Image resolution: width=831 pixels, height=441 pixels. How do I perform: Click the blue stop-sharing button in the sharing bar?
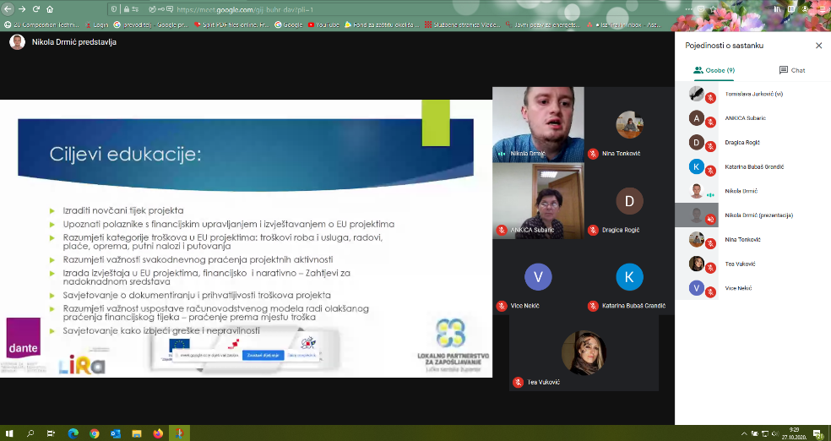(x=263, y=355)
